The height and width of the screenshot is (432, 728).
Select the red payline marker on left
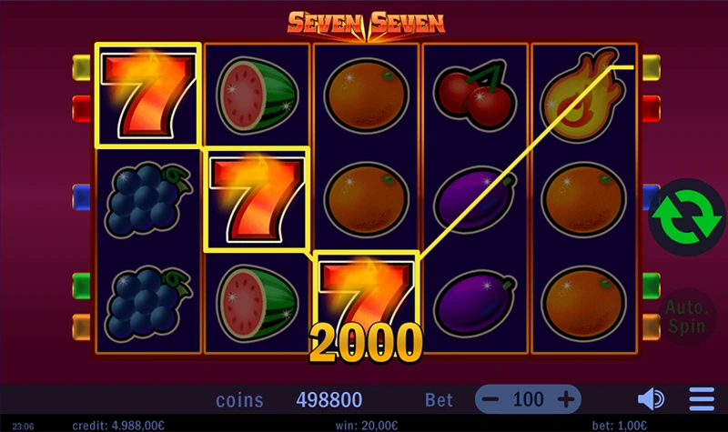(x=81, y=108)
